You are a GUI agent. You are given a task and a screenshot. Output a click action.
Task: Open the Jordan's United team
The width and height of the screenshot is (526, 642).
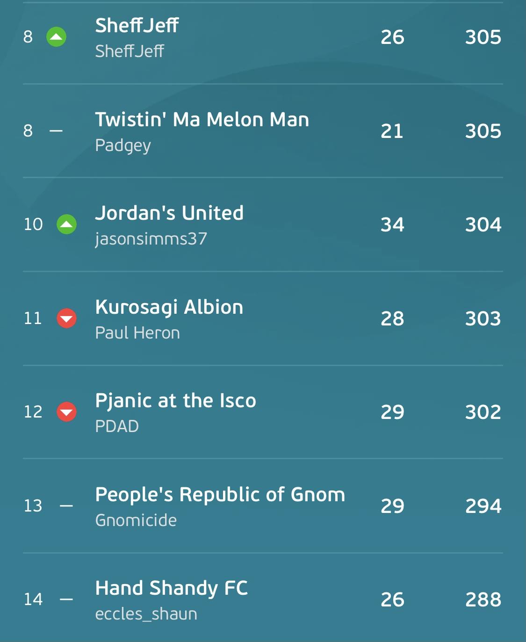[169, 213]
